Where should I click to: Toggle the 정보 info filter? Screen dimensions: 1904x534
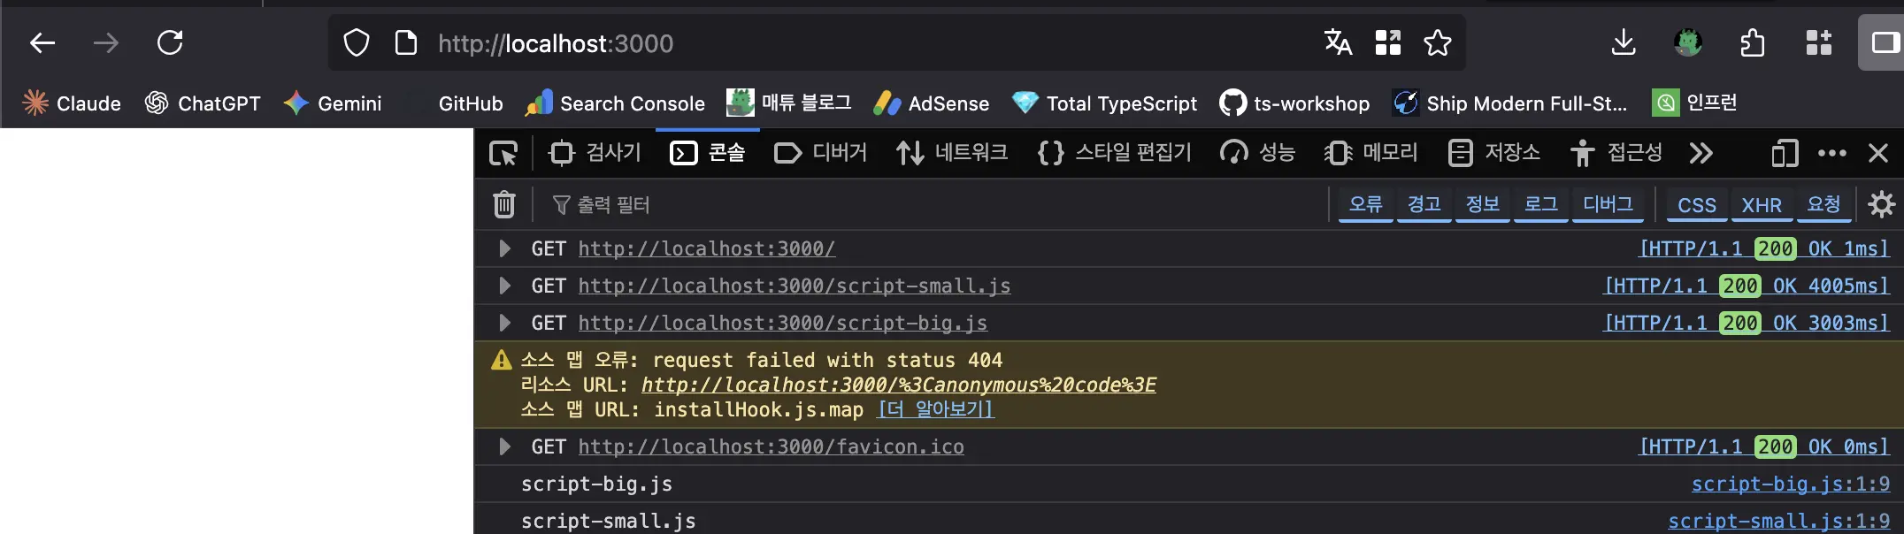point(1483,204)
